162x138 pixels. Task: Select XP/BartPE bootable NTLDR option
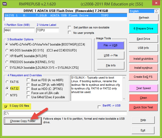tap(7, 56)
